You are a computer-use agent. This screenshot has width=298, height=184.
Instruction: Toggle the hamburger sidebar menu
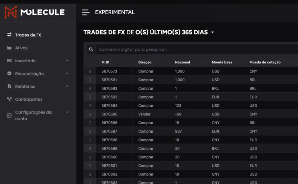point(86,12)
